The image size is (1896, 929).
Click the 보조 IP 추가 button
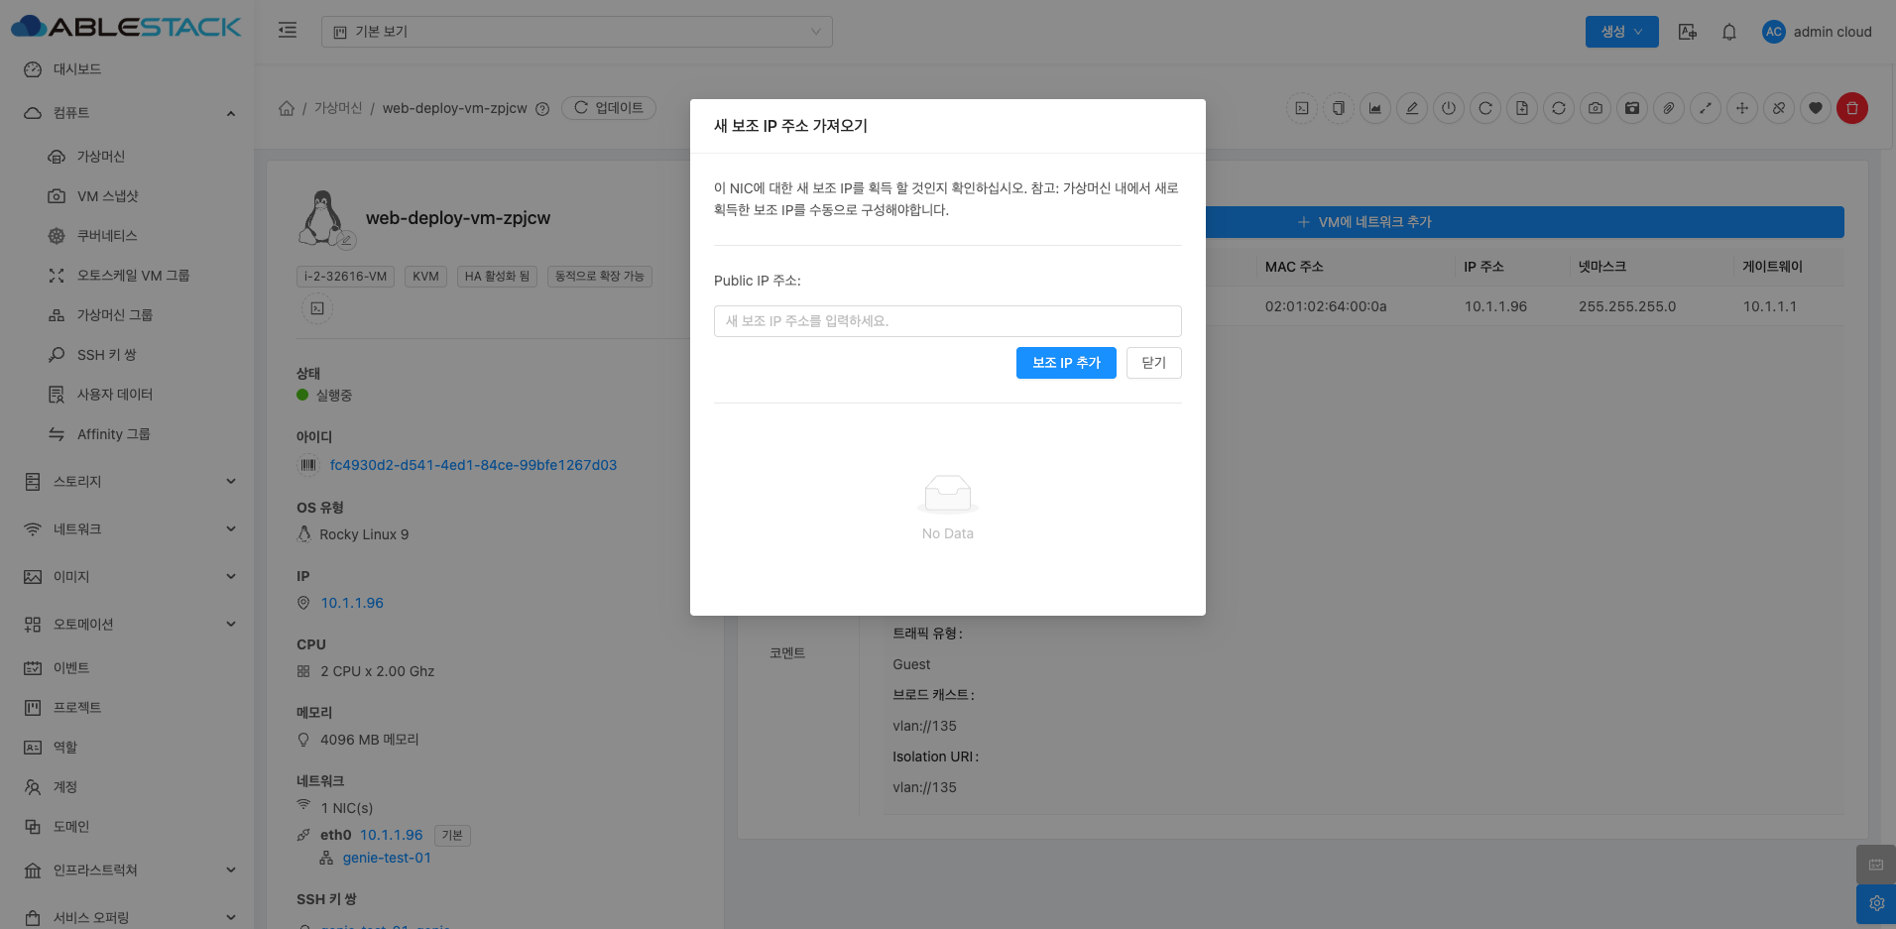1066,363
